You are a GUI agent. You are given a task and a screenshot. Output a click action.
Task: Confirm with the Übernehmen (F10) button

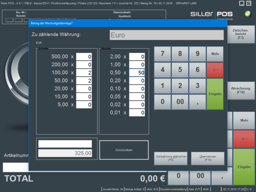coord(207,159)
